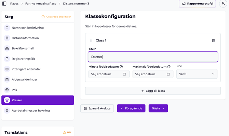Delete Class 1 with trash icon

(x=213, y=40)
